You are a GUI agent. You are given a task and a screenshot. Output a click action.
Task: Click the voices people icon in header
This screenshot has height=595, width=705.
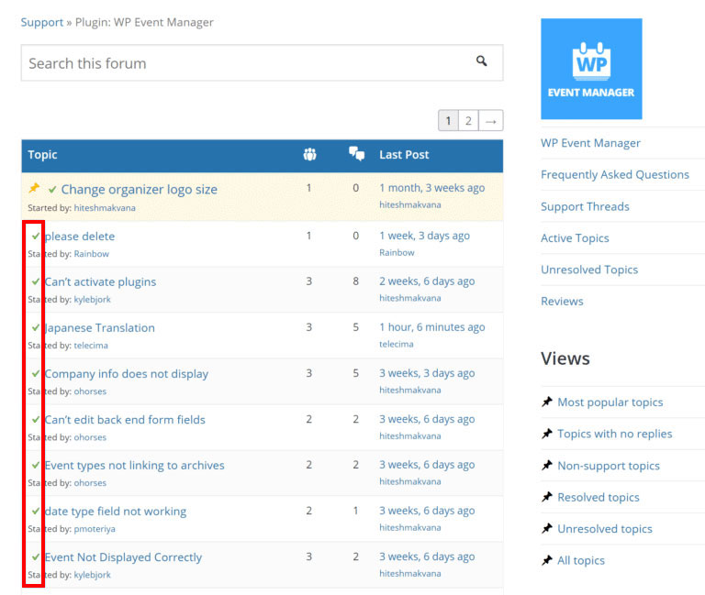[309, 155]
